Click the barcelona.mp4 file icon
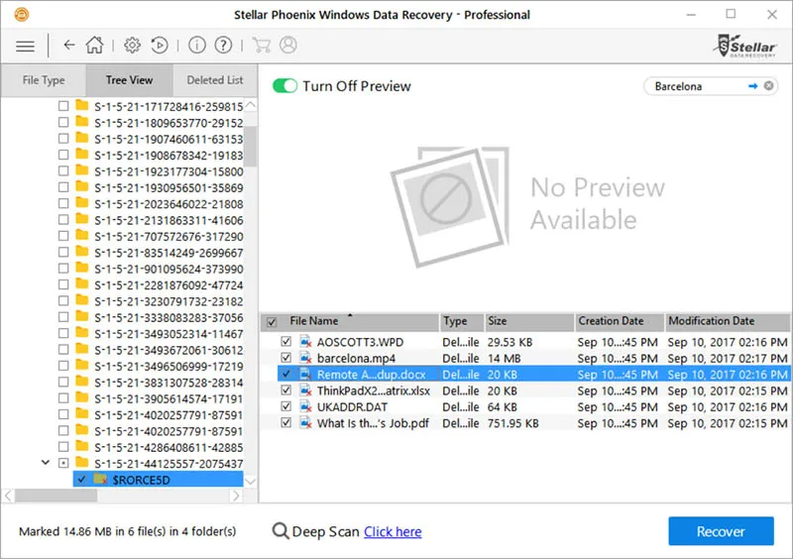 pyautogui.click(x=305, y=358)
